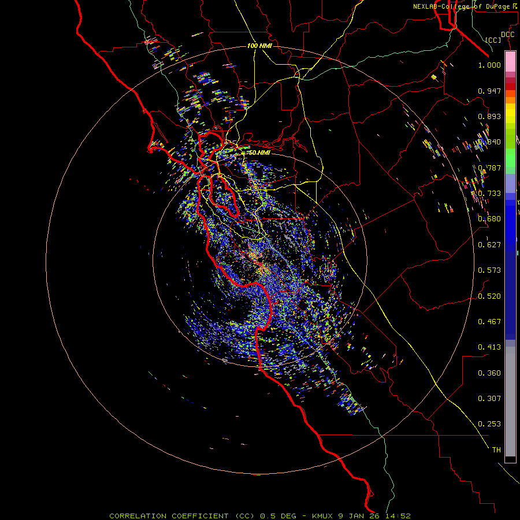This screenshot has width=520, height=520.
Task: Click the 0.467 legend value
Action: click(489, 322)
